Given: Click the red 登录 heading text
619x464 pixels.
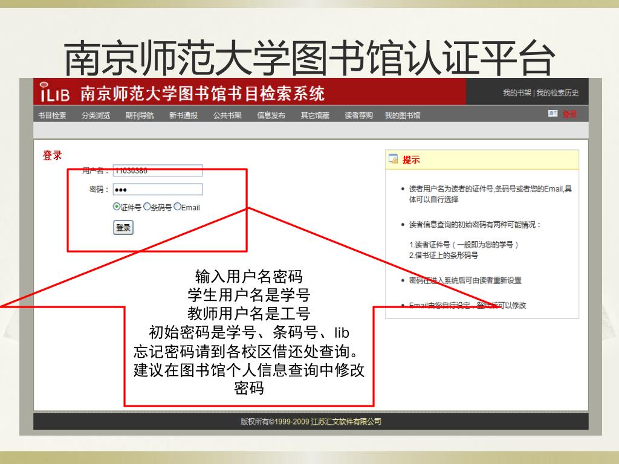Looking at the screenshot, I should (x=52, y=155).
